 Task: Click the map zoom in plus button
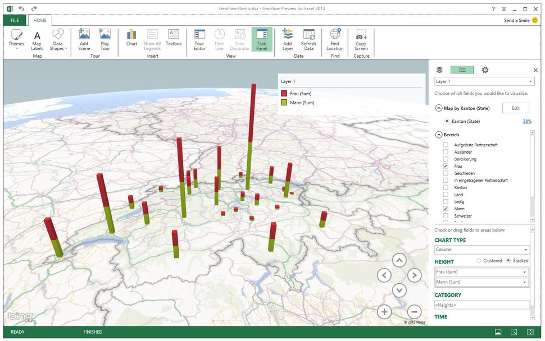384,312
